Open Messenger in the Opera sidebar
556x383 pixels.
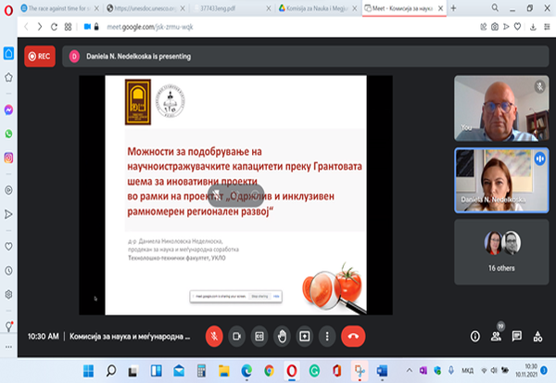coord(8,109)
